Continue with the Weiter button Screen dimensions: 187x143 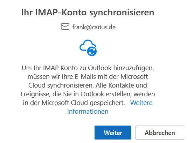point(113,133)
